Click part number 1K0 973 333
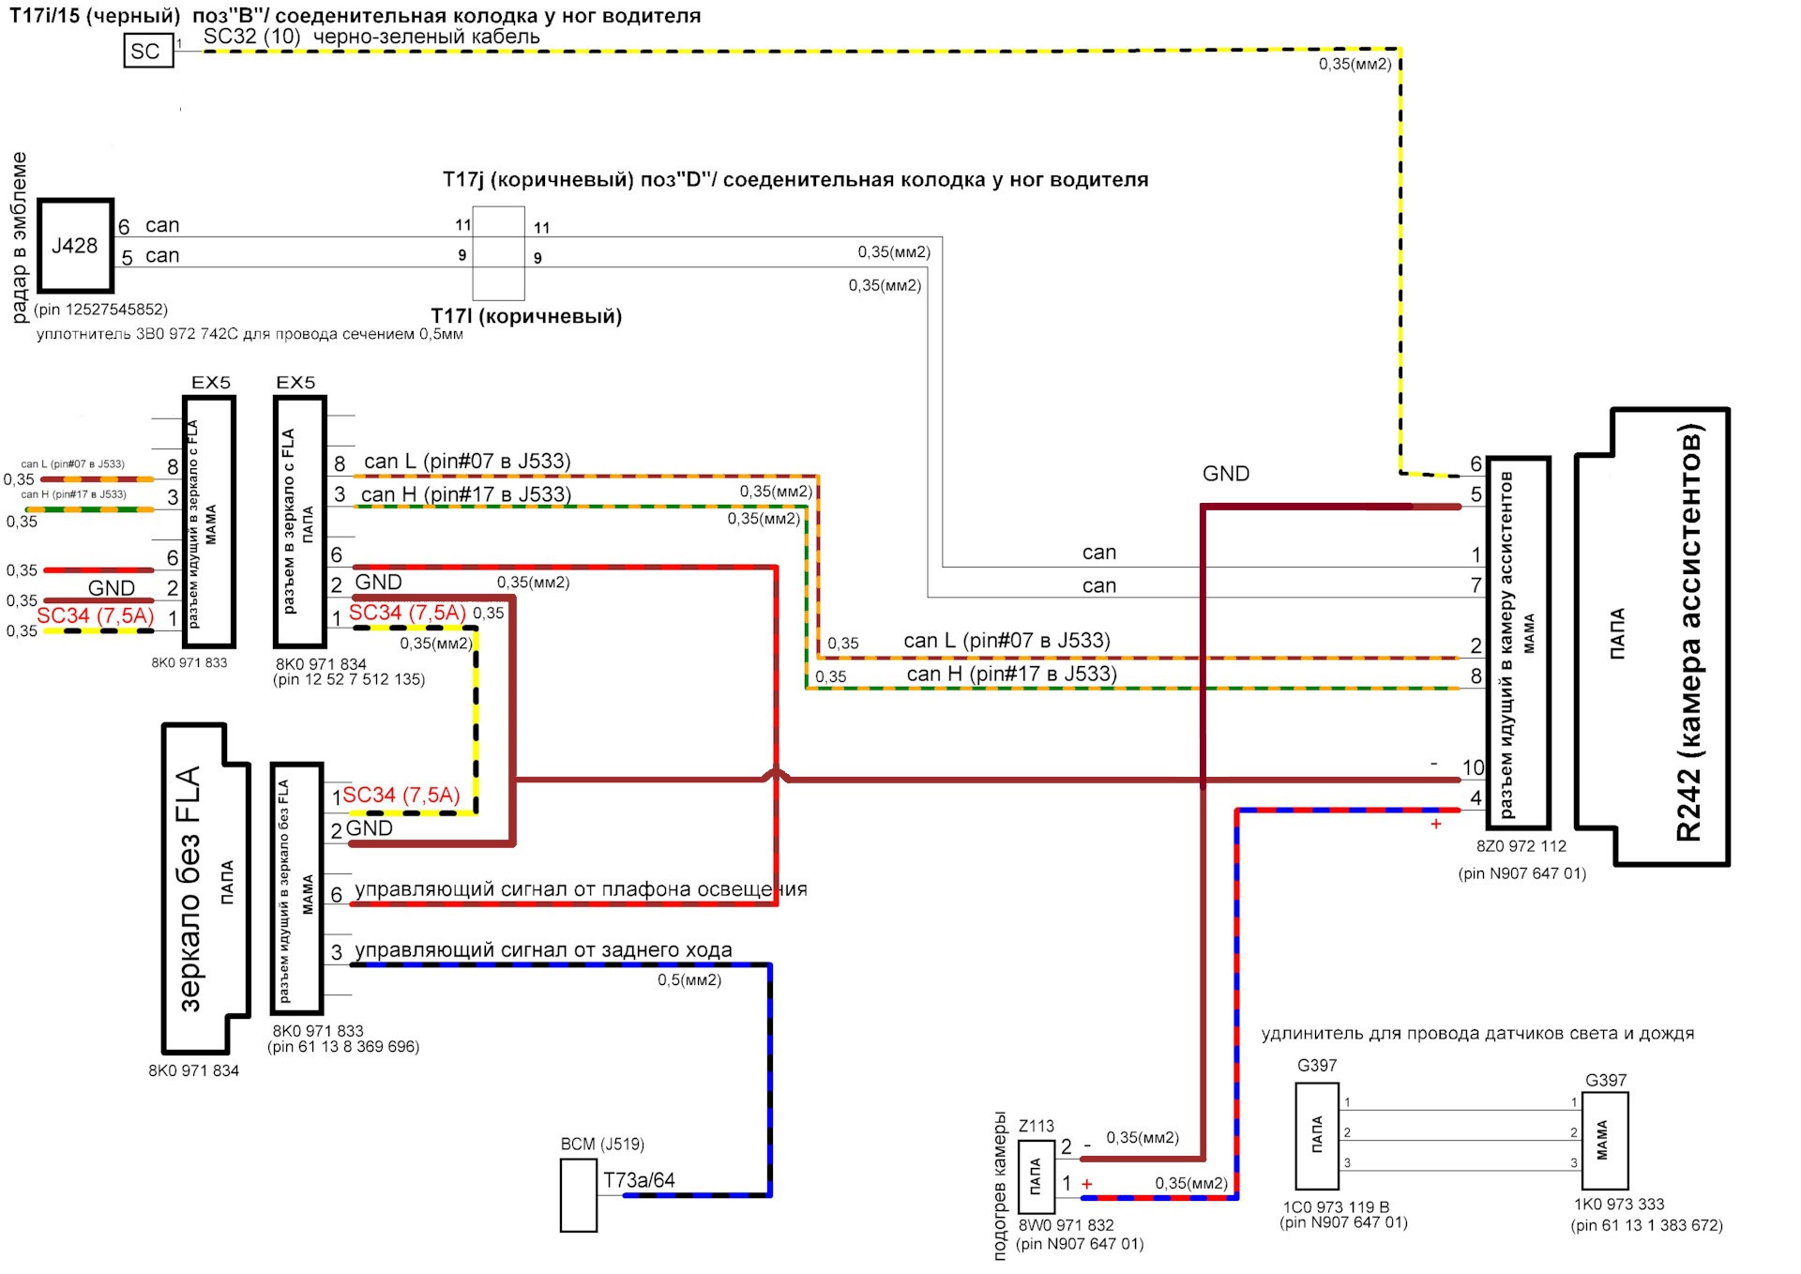This screenshot has width=1801, height=1274. pos(1618,1204)
